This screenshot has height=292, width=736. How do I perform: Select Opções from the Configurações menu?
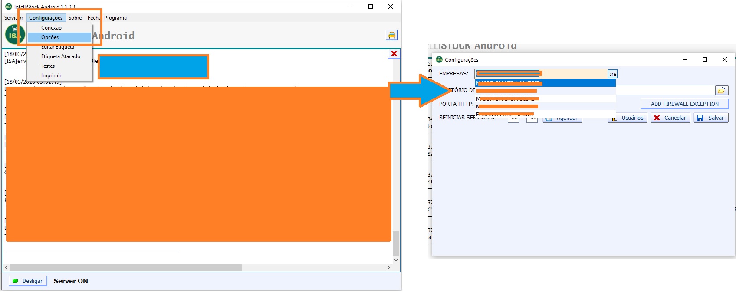coord(50,37)
